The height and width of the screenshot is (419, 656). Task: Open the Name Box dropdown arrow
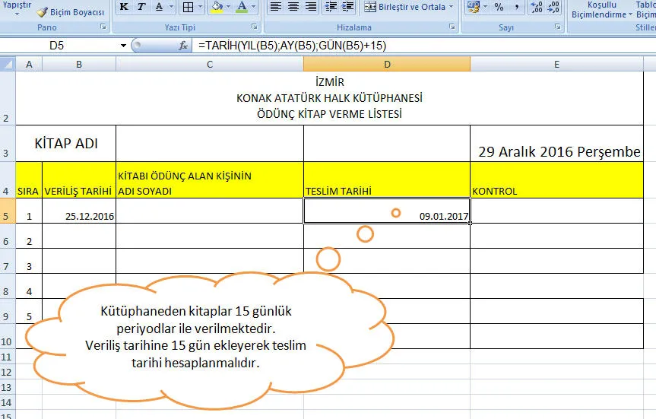pos(123,46)
